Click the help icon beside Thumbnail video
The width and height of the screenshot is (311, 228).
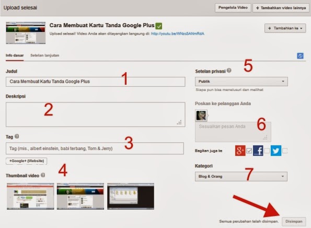point(43,175)
